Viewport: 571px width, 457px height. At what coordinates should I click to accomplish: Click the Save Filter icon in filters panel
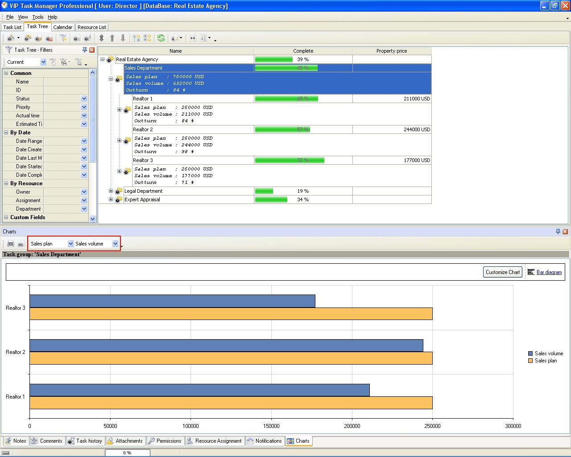point(64,62)
